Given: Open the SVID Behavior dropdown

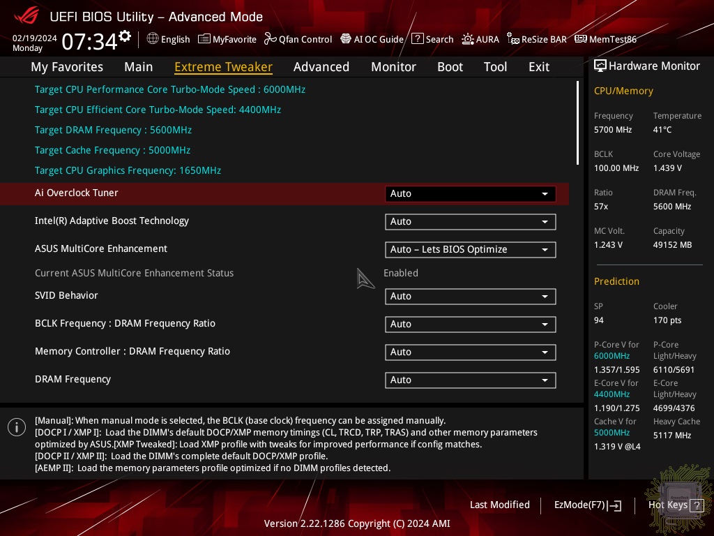Looking at the screenshot, I should click(x=470, y=297).
